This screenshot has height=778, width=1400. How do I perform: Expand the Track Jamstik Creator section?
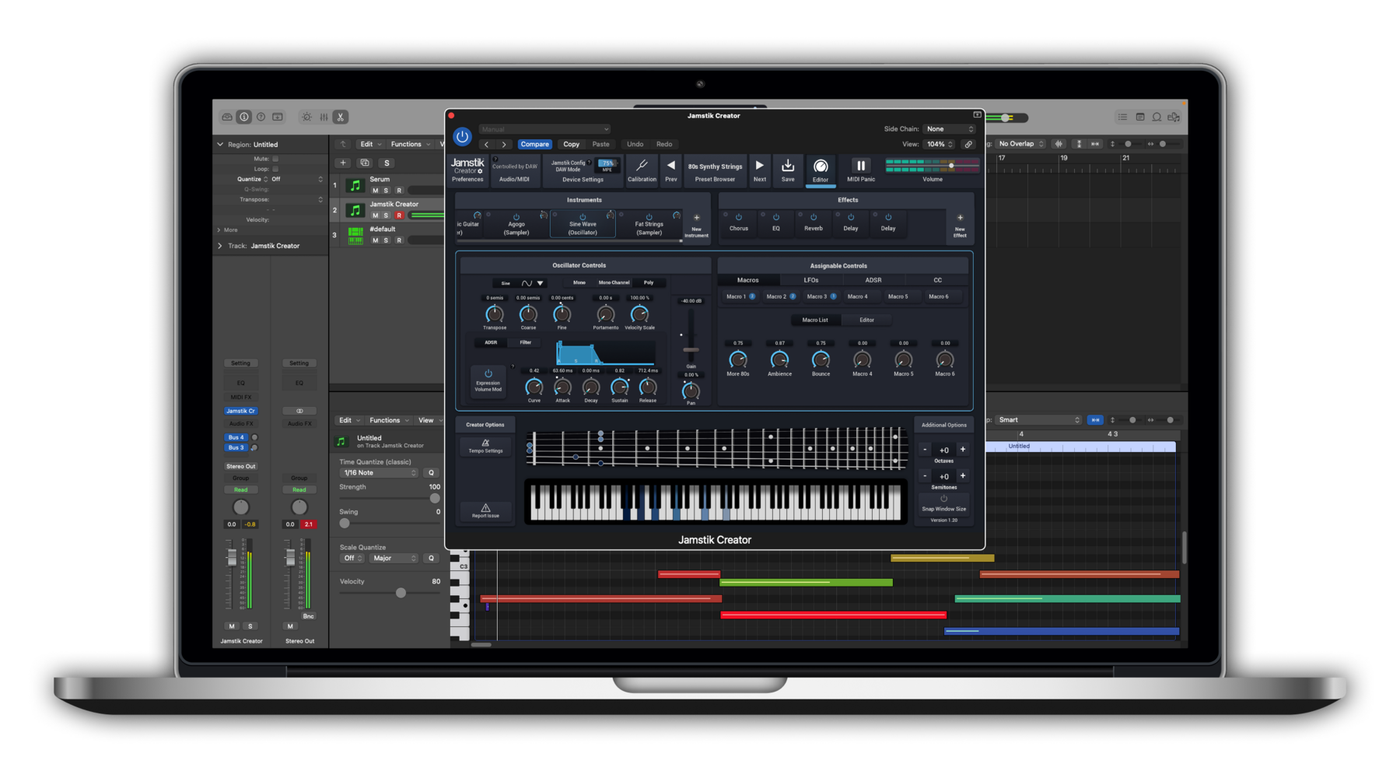(220, 246)
